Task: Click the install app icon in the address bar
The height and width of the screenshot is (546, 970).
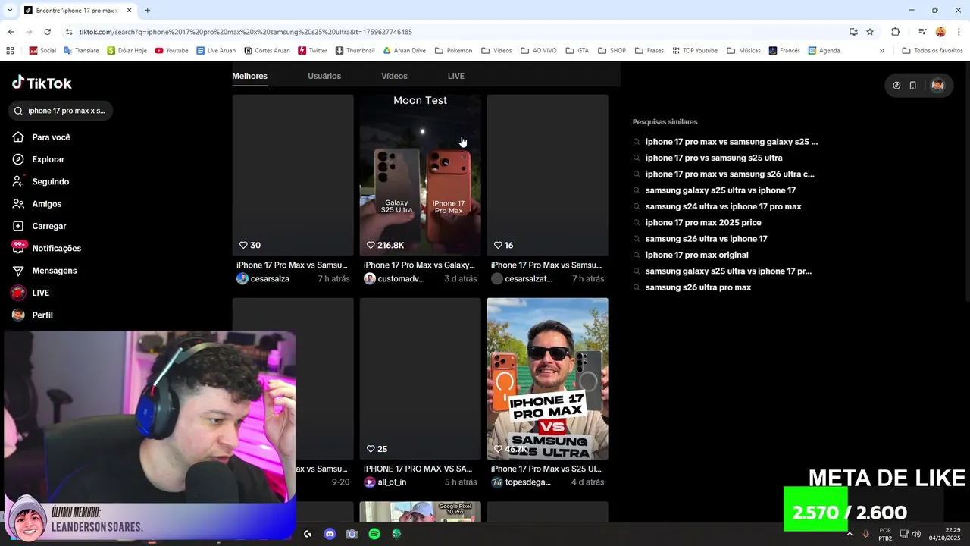Action: pyautogui.click(x=853, y=32)
